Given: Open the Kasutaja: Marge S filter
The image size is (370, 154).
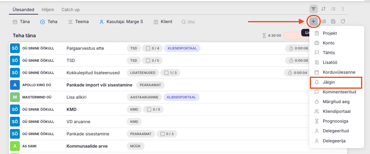Looking at the screenshot, I should tap(121, 22).
